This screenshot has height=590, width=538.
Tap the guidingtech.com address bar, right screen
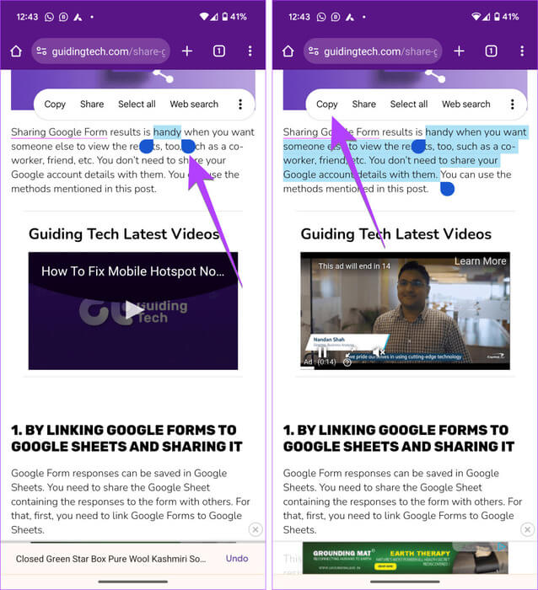tap(373, 51)
